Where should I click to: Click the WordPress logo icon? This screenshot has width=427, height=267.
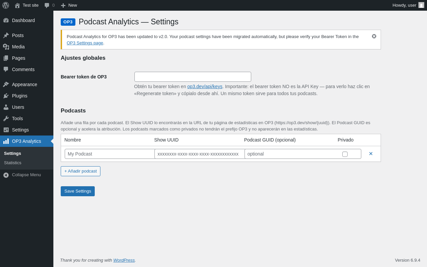[6, 5]
